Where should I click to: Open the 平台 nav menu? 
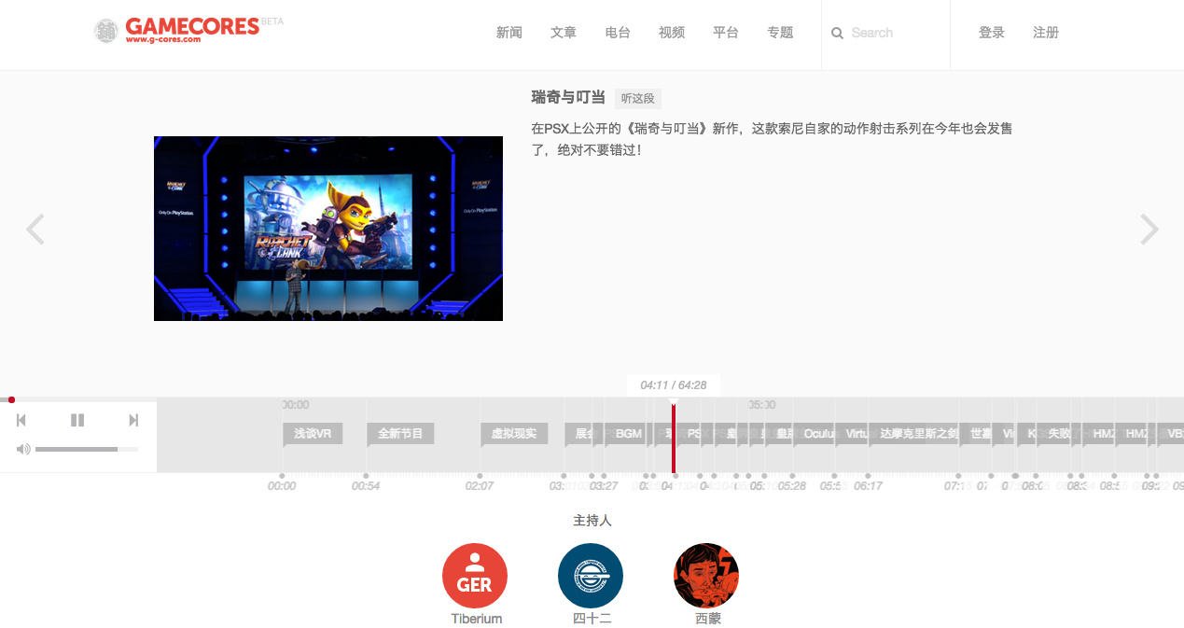pyautogui.click(x=726, y=33)
